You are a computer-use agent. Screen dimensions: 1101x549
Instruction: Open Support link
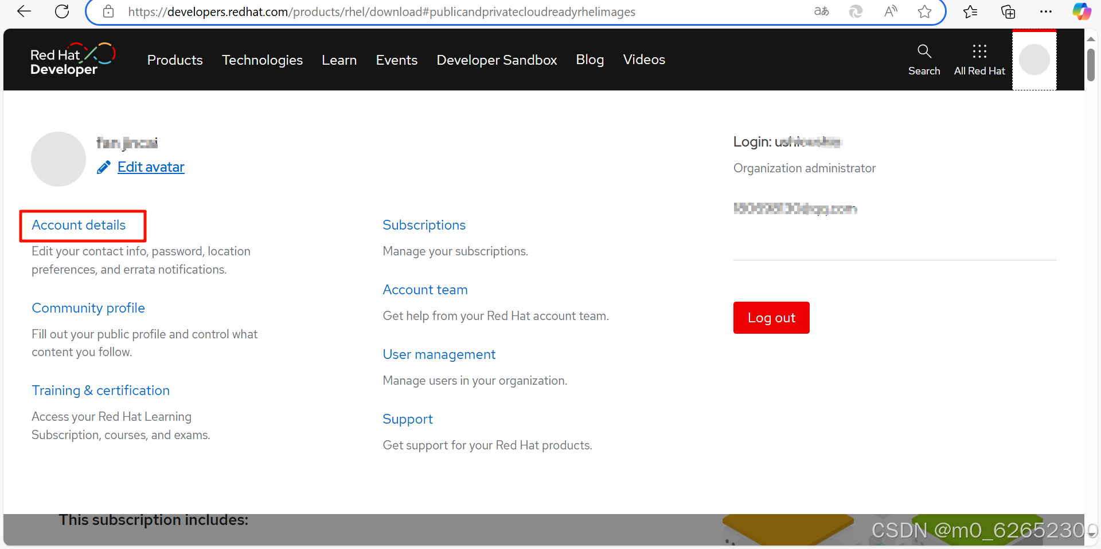point(408,419)
